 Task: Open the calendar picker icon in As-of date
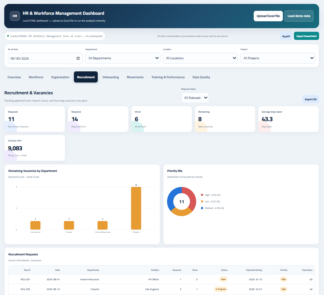[x=78, y=58]
